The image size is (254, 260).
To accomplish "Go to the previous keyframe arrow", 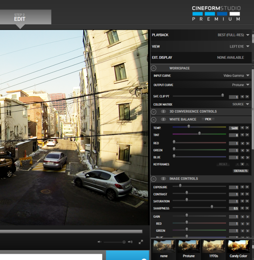I will pyautogui.click(x=238, y=164).
